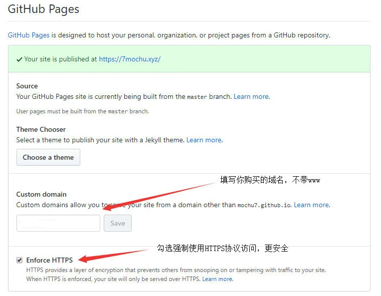
Task: Click the Save button for custom domain
Action: pyautogui.click(x=118, y=223)
